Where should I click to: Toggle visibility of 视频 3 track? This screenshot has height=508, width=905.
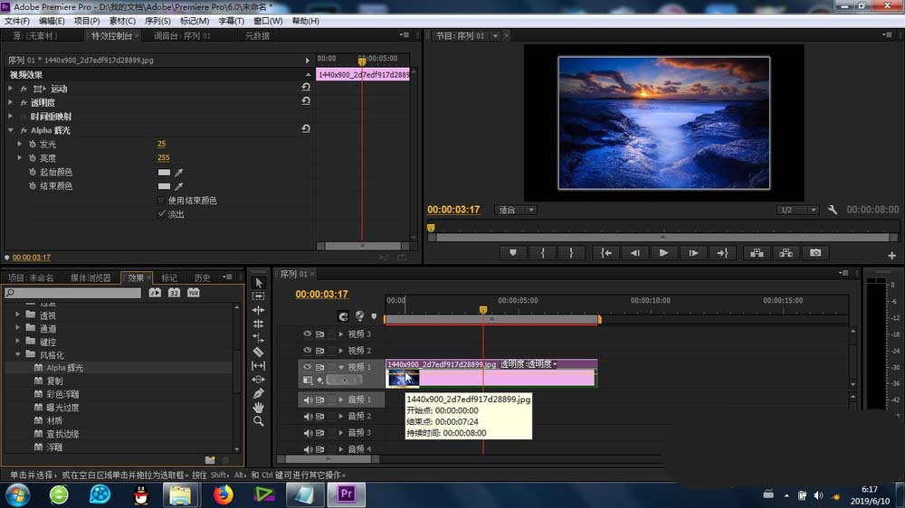[x=307, y=334]
